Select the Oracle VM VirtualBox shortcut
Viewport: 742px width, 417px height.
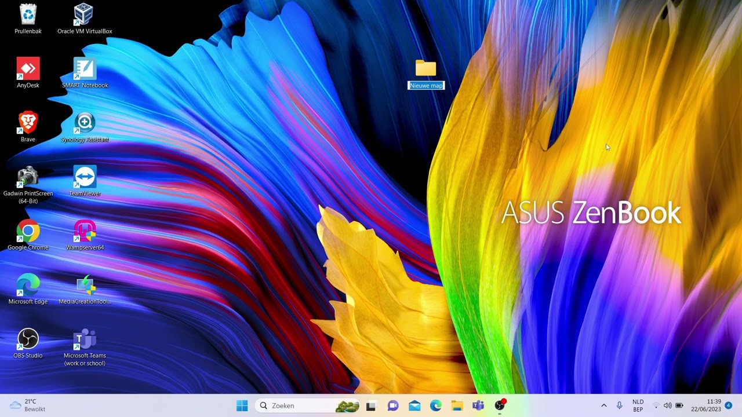click(x=85, y=19)
